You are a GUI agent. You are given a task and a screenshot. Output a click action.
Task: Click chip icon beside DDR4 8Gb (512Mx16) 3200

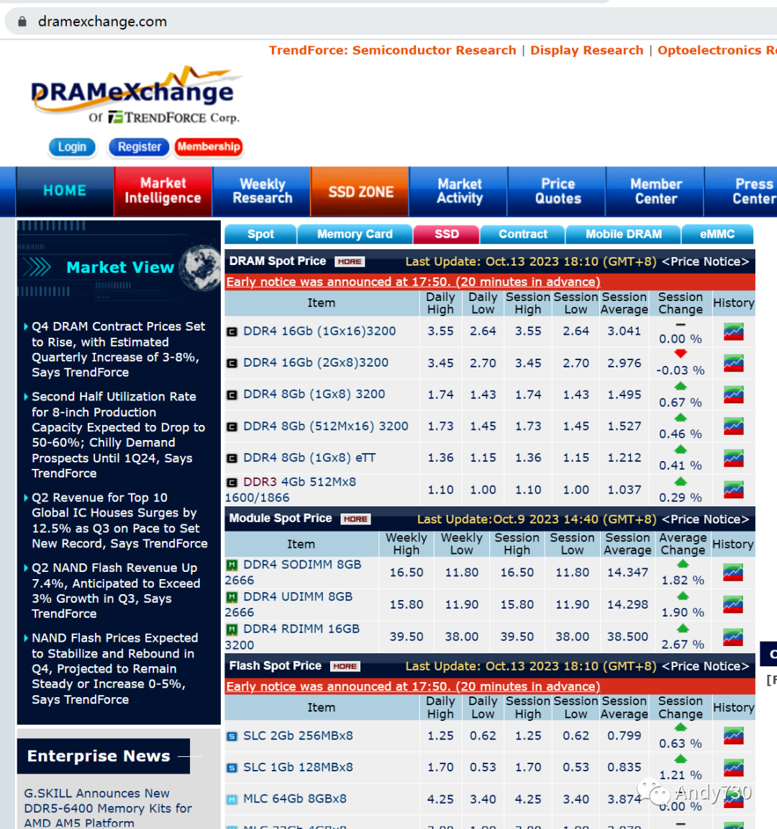(232, 426)
